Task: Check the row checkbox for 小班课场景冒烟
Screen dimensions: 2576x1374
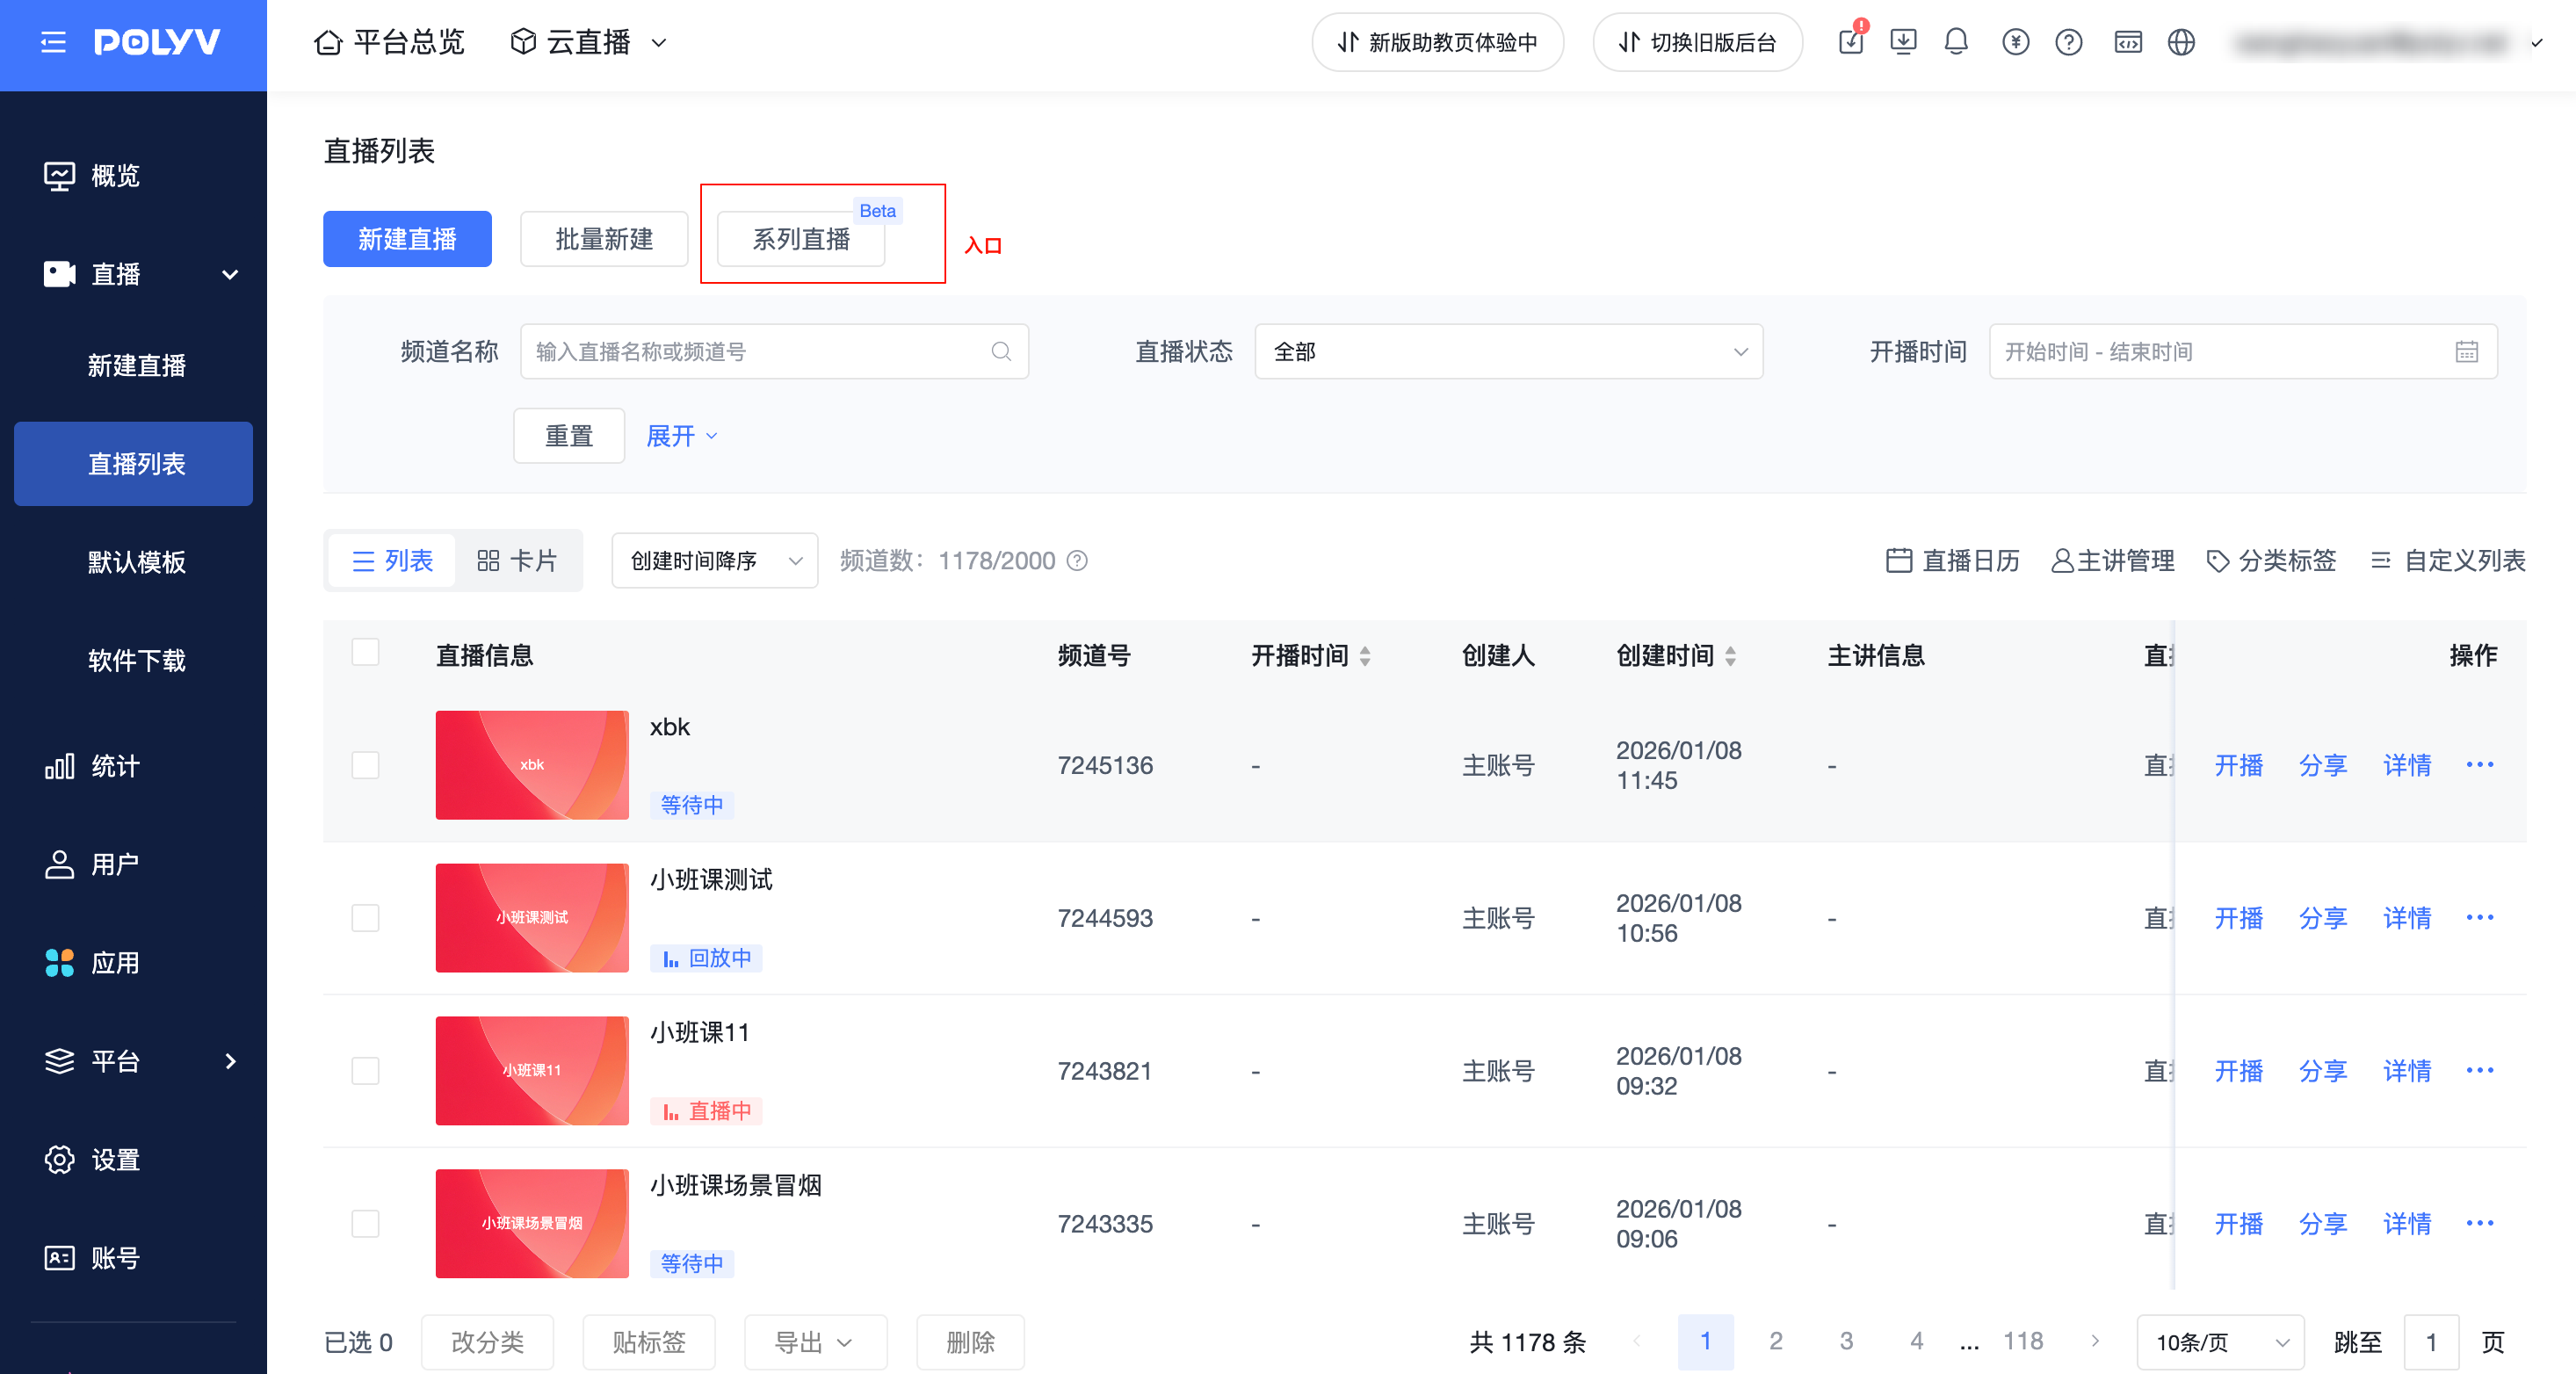Action: 366,1224
